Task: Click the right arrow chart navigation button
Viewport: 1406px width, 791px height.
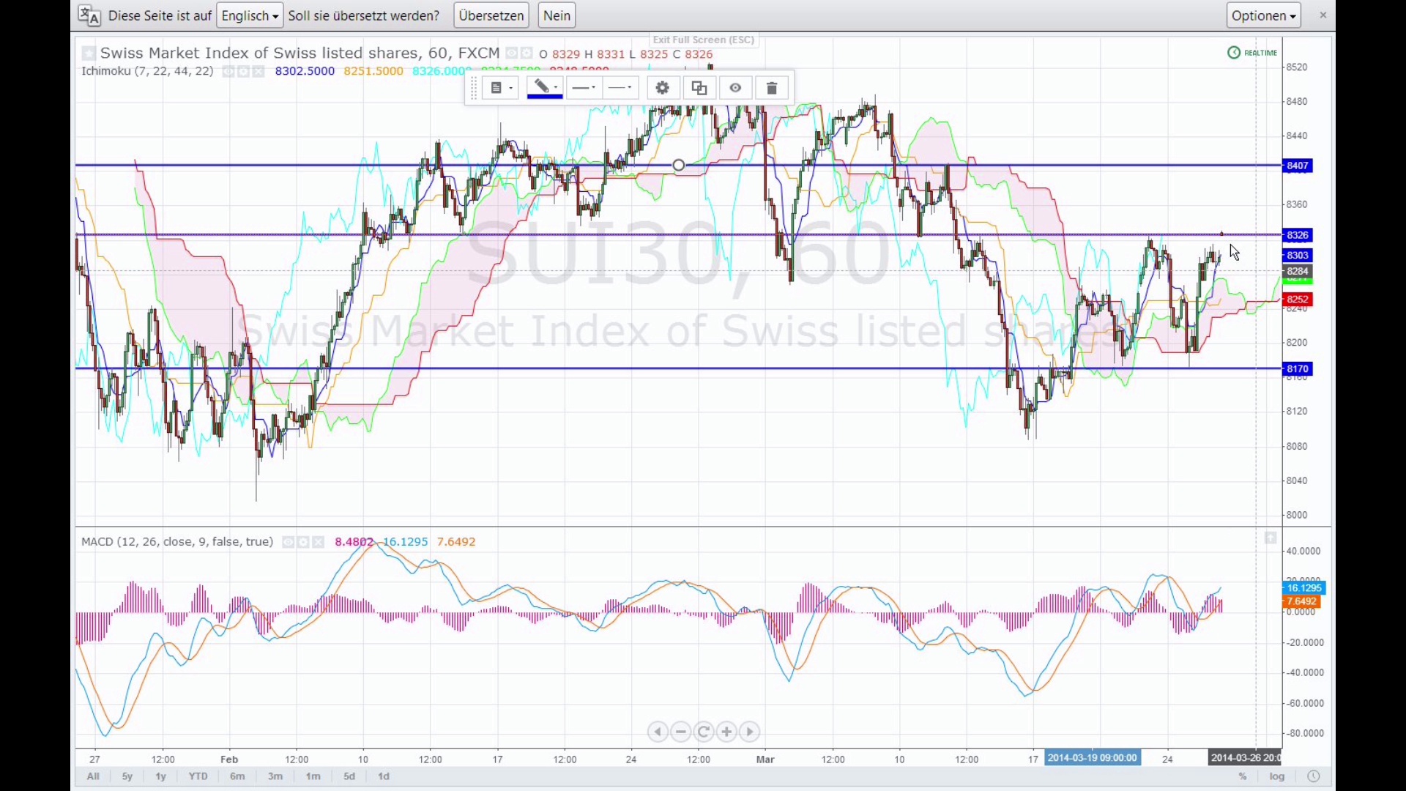Action: 750,732
